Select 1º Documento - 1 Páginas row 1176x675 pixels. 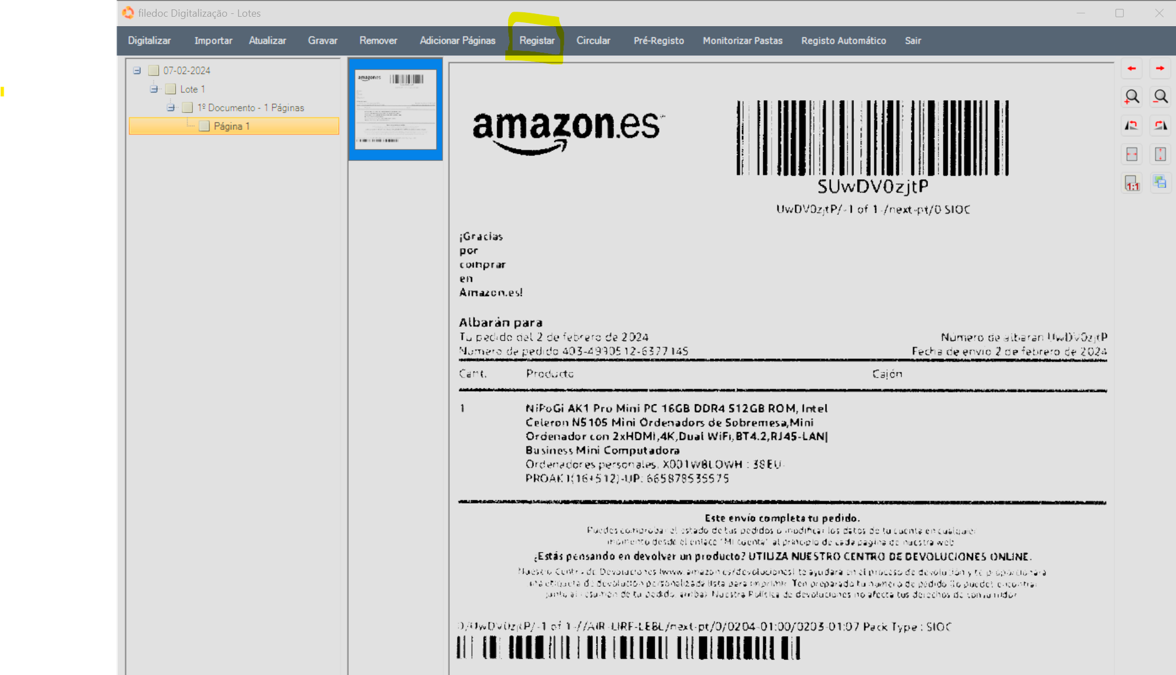pos(250,108)
